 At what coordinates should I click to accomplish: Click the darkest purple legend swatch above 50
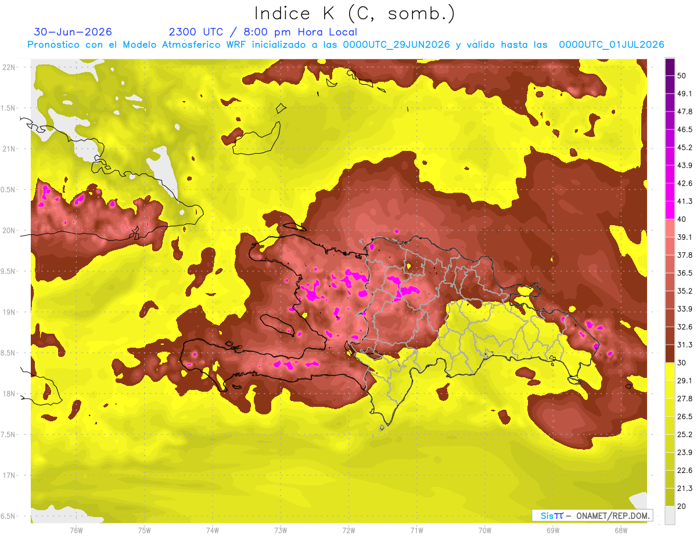click(670, 67)
